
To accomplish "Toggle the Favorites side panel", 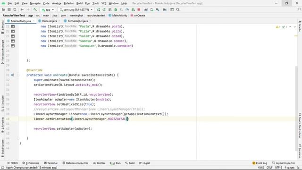I will (x=2, y=125).
